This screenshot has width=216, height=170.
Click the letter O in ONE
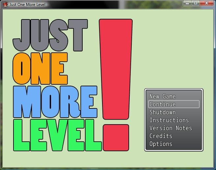point(22,69)
